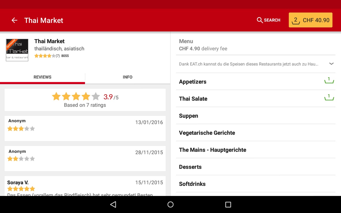Viewport: 341px width, 213px height.
Task: Open the cart showing CHF 40.90
Action: (311, 20)
